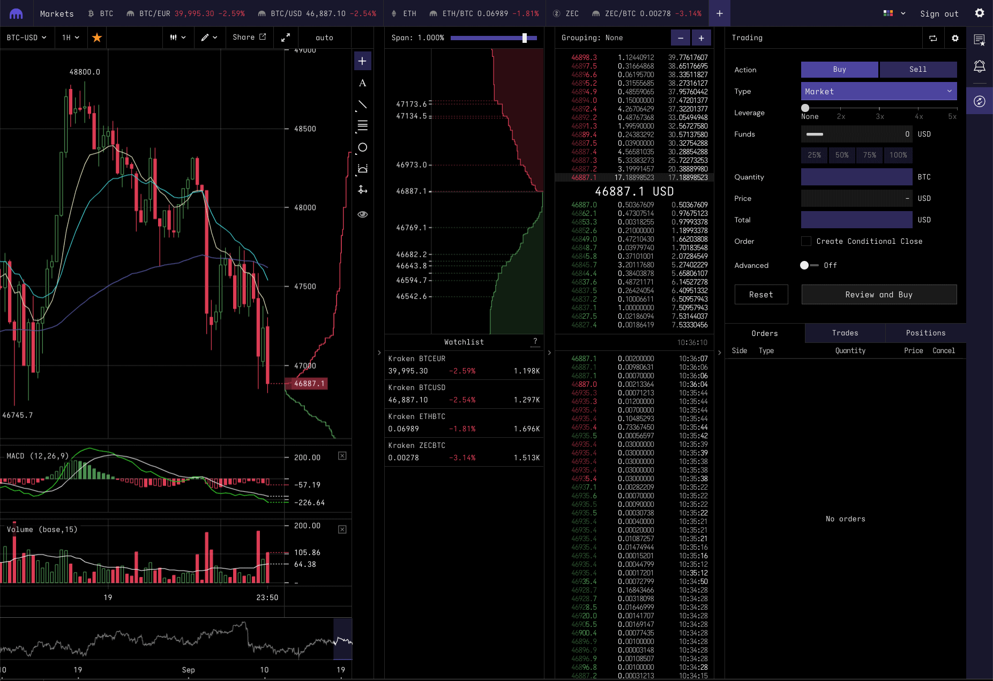Click the Review and Buy button
Viewport: 993px width, 681px height.
(878, 294)
